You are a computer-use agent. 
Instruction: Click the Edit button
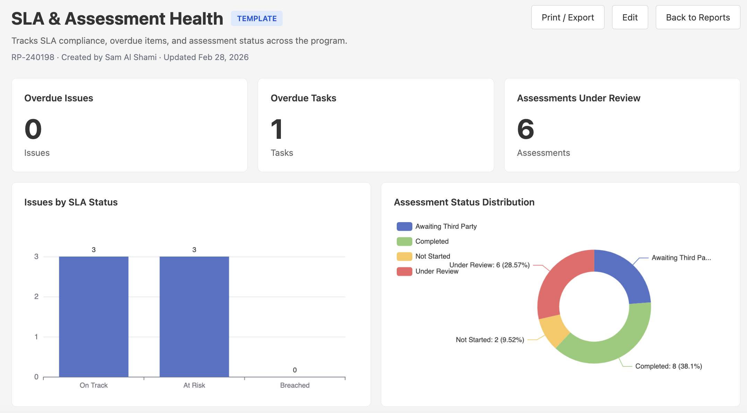(x=630, y=17)
